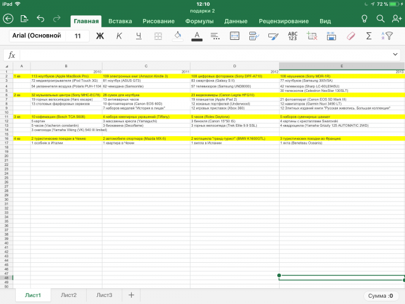Select cell "10 кофемашин (Bosch TCA 5608)"
This screenshot has height=304, width=405.
click(x=66, y=117)
